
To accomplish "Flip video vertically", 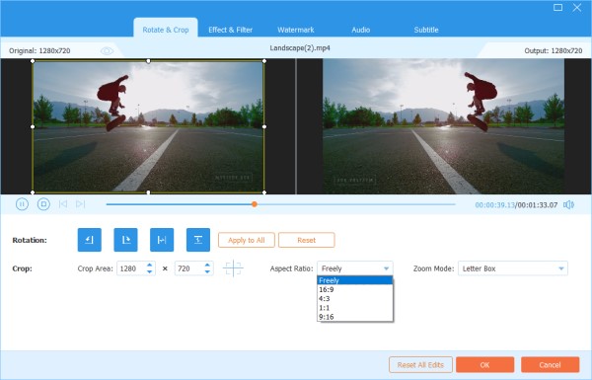I will [x=198, y=240].
